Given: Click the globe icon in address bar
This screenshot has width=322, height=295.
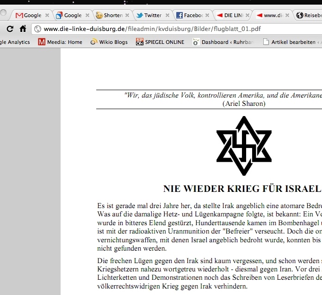Looking at the screenshot, I should 37,29.
